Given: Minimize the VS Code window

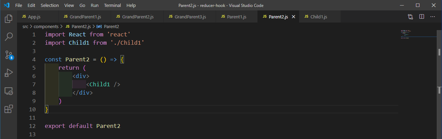Looking at the screenshot, I should tap(401, 5).
